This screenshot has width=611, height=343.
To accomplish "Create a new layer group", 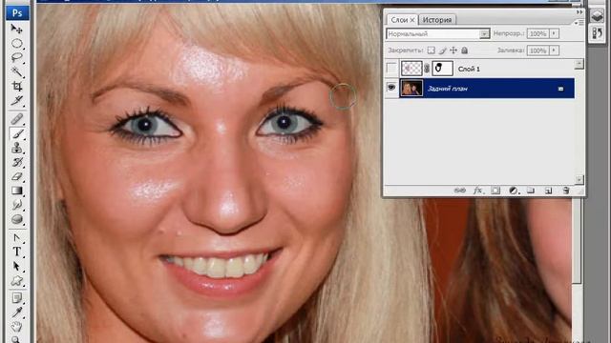I will click(x=531, y=191).
